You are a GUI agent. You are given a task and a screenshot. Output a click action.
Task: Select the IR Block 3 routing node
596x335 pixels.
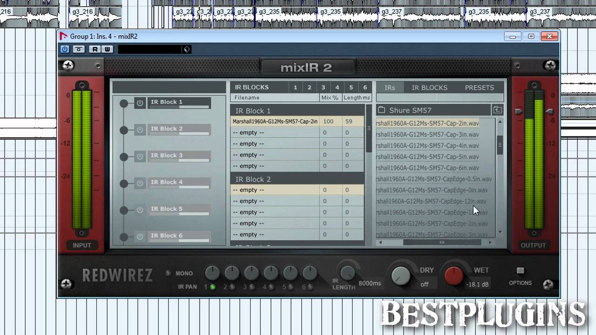124,157
